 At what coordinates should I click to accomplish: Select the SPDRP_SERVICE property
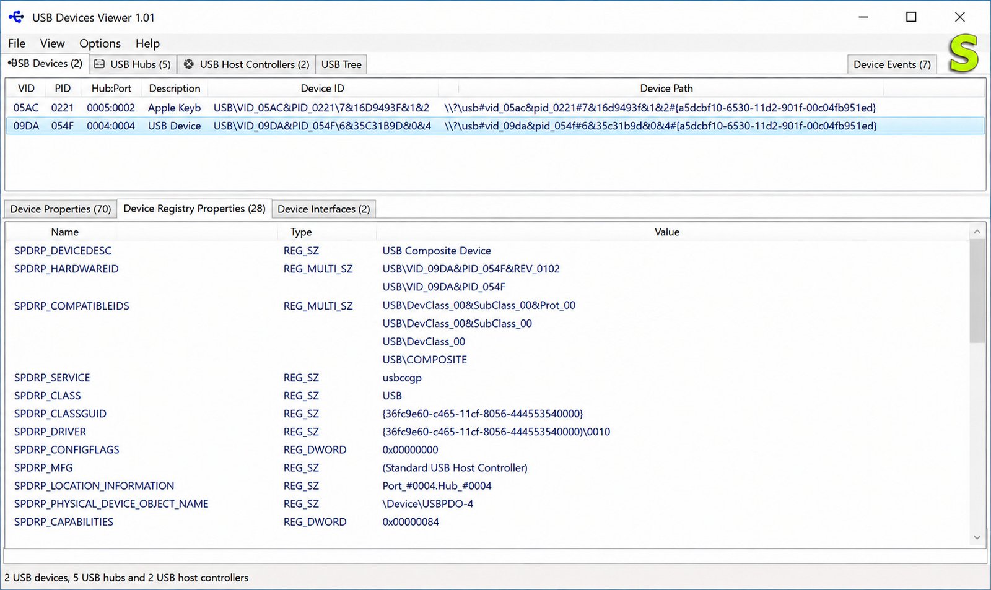52,378
